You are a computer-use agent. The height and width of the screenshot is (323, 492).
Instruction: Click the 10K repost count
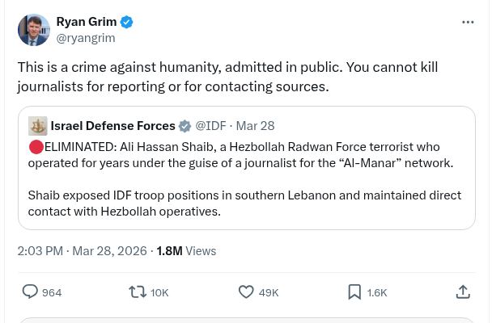tap(159, 292)
